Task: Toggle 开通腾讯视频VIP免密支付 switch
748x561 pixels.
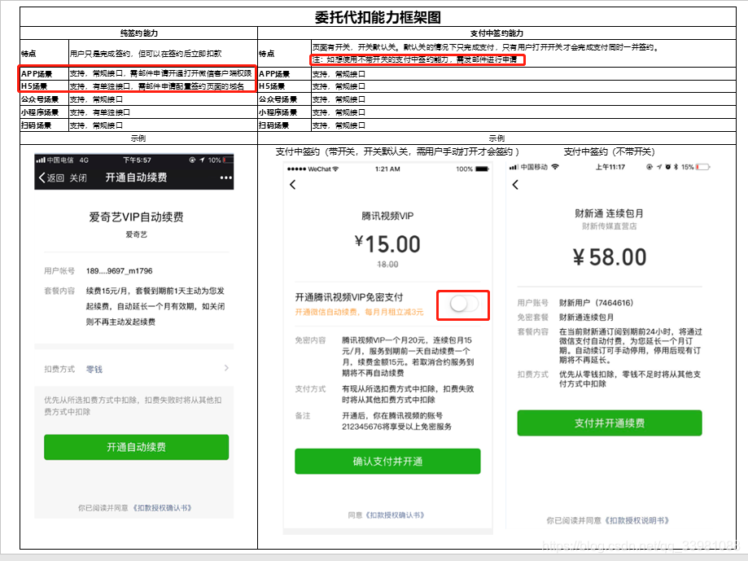Action: (464, 304)
